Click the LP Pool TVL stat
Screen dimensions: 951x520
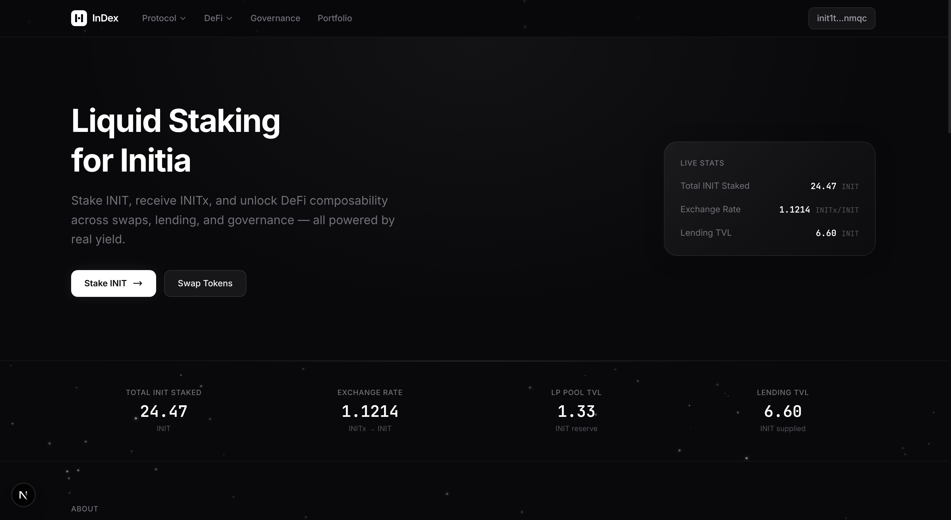click(576, 411)
